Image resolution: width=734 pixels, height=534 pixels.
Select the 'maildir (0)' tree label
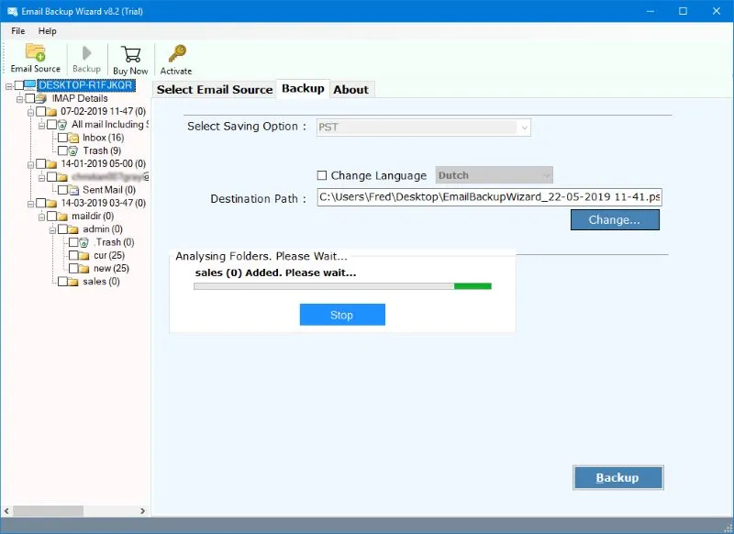click(x=93, y=217)
